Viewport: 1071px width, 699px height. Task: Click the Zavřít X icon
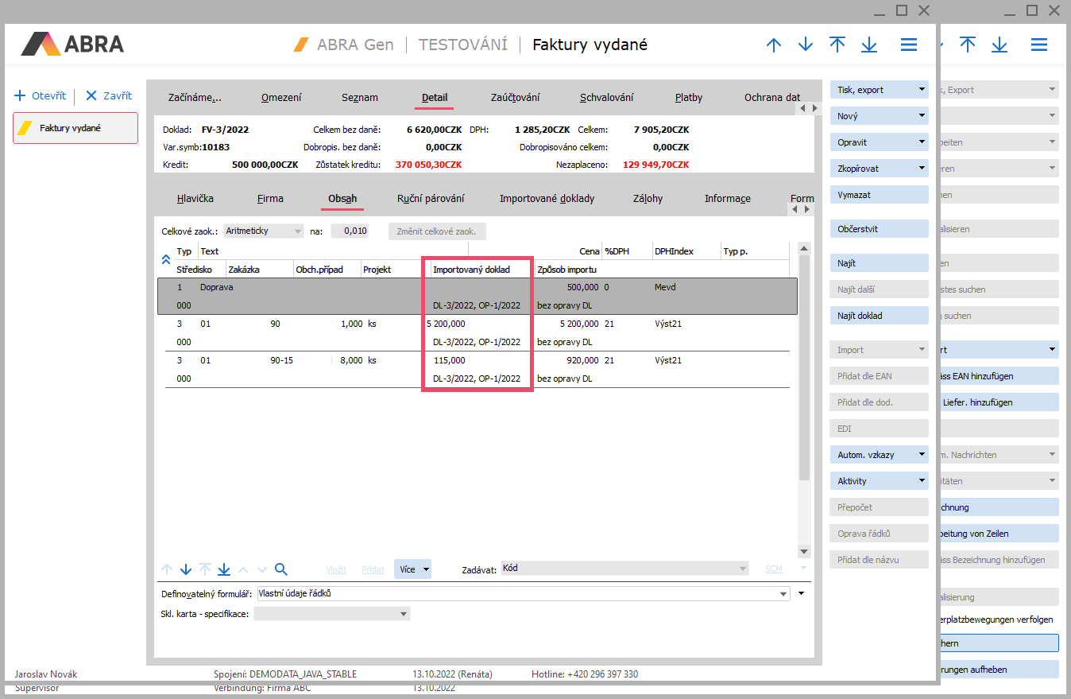[91, 95]
